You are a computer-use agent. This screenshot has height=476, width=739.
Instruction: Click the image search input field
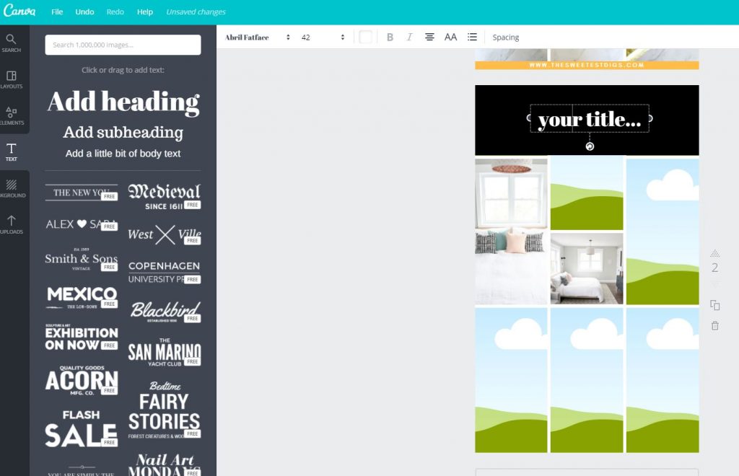click(123, 45)
